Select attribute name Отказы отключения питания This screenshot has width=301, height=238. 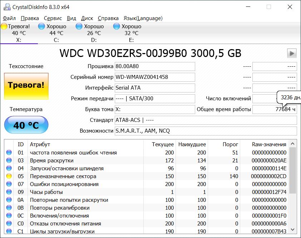click(65, 224)
